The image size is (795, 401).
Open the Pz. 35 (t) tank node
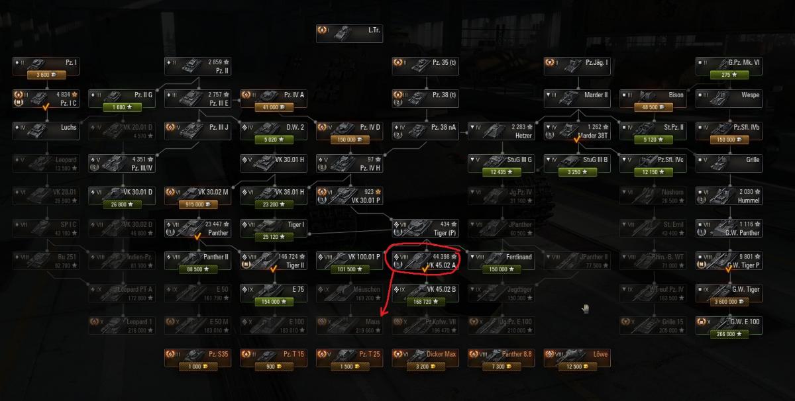point(425,66)
